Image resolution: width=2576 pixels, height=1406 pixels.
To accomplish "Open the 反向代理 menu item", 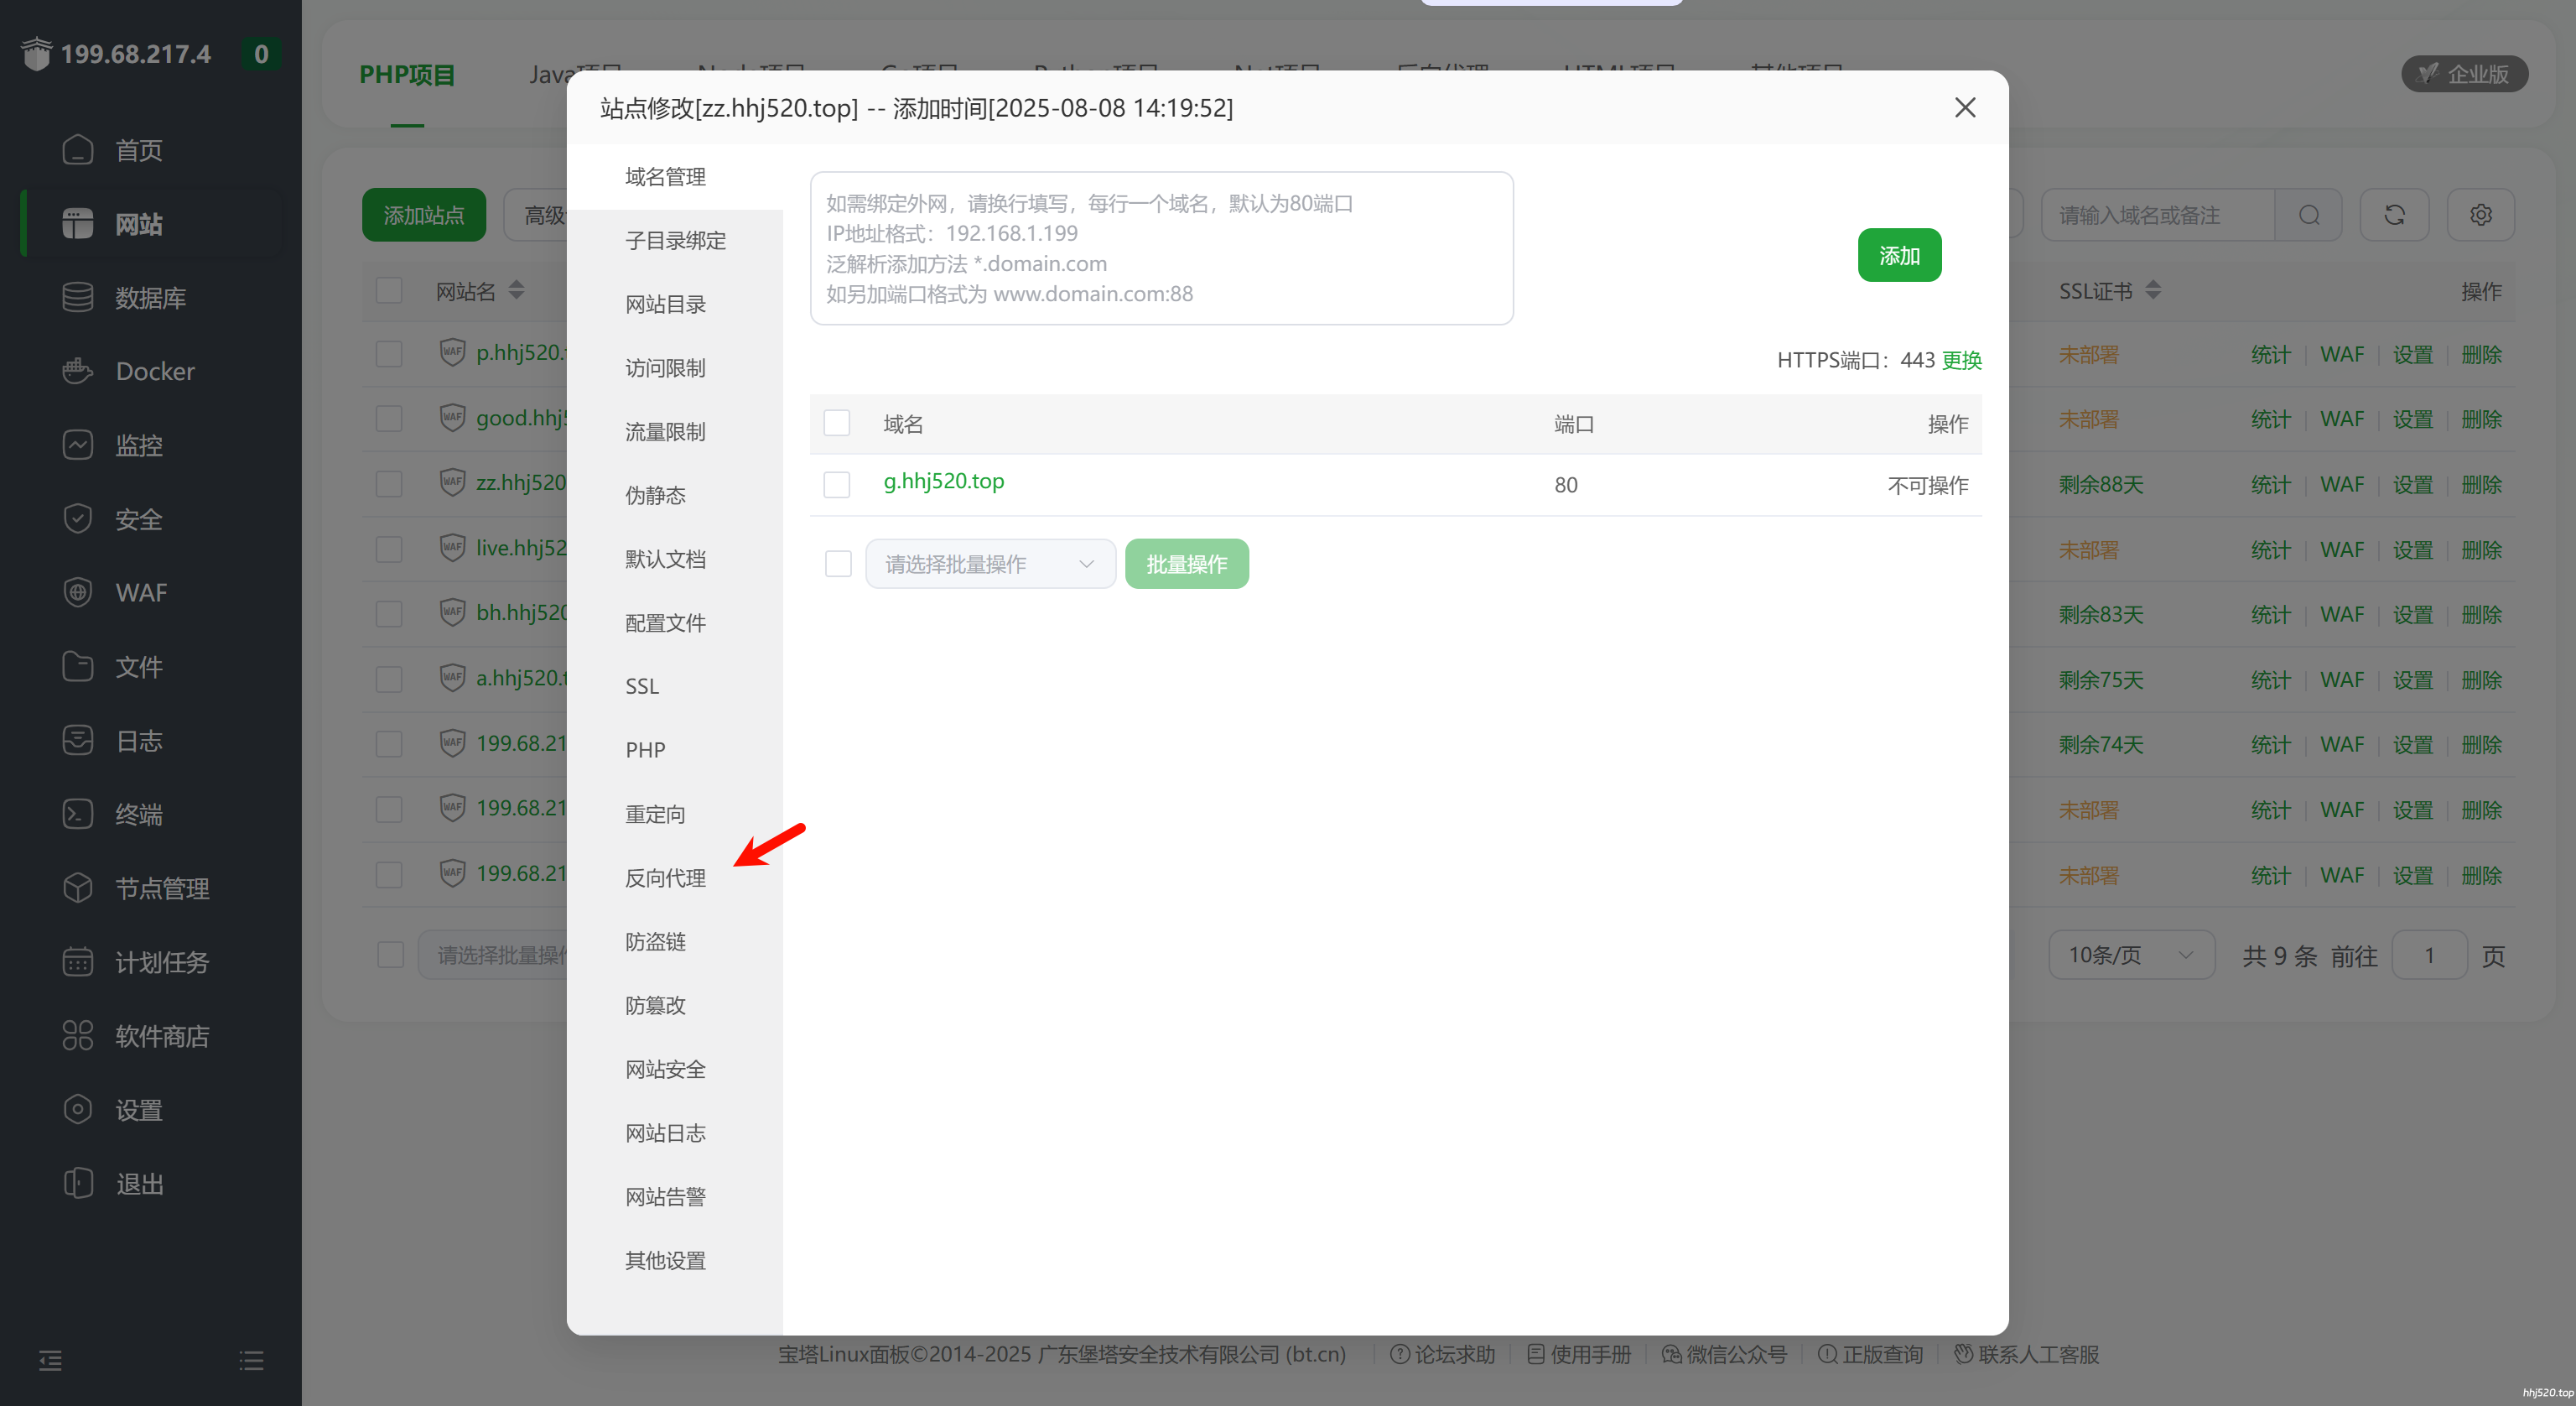I will tap(665, 877).
